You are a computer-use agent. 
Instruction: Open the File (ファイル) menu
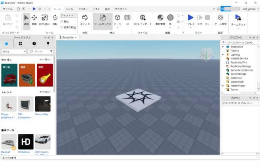pyautogui.click(x=8, y=9)
